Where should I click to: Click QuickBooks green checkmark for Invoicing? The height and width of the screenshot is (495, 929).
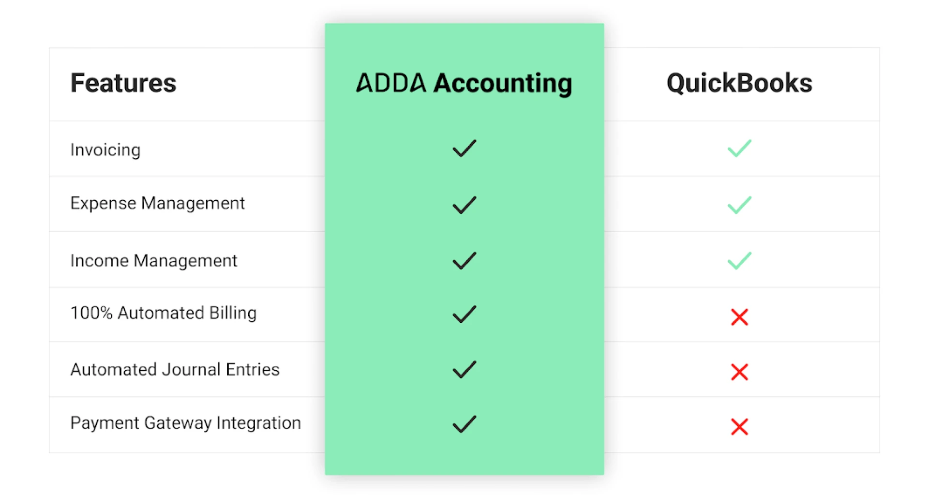tap(739, 149)
